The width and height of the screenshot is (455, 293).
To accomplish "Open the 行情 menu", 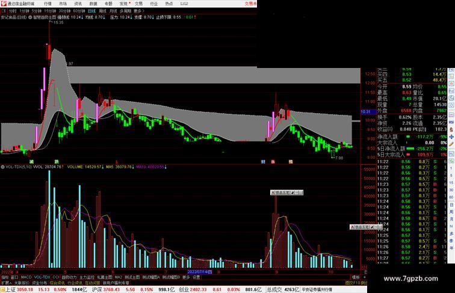I will tap(48, 4).
